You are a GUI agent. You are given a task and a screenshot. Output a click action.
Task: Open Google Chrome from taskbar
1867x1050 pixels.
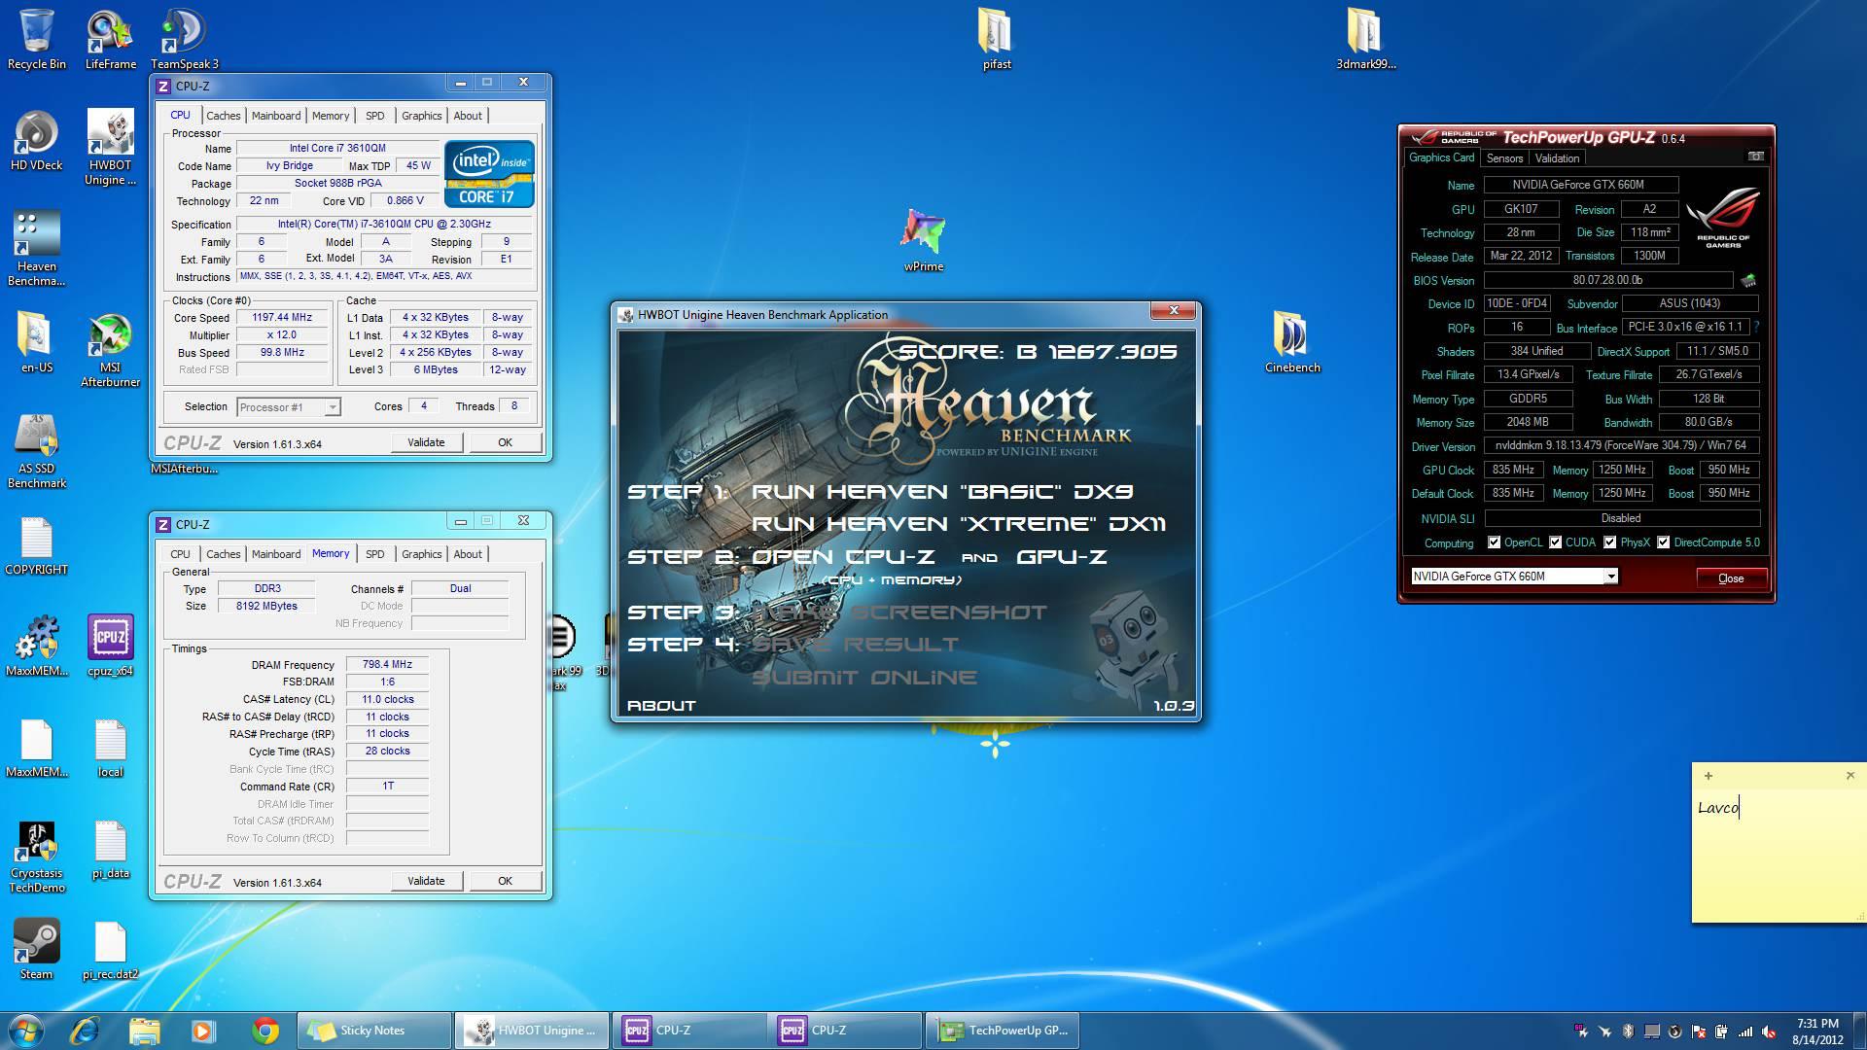(x=264, y=1030)
